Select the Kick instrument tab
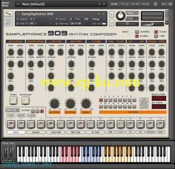Viewport: 175px width, 169px height. click(16, 132)
